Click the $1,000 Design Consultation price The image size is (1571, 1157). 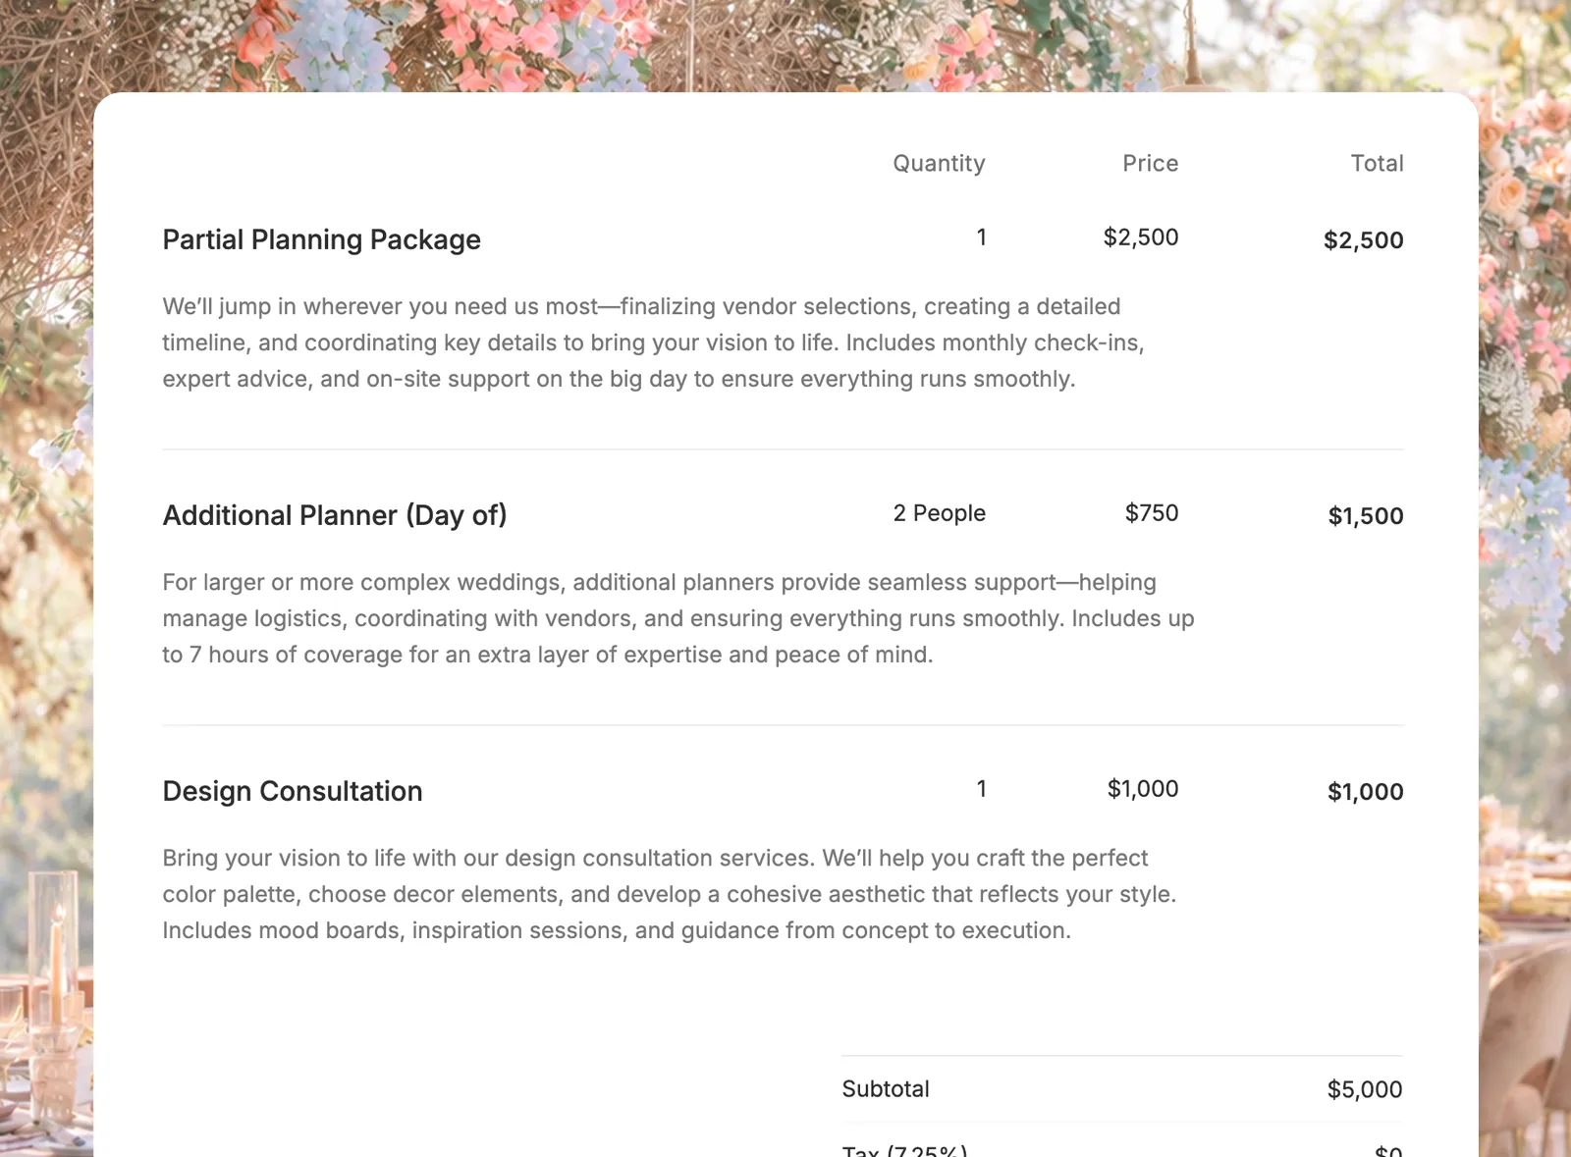click(1143, 789)
